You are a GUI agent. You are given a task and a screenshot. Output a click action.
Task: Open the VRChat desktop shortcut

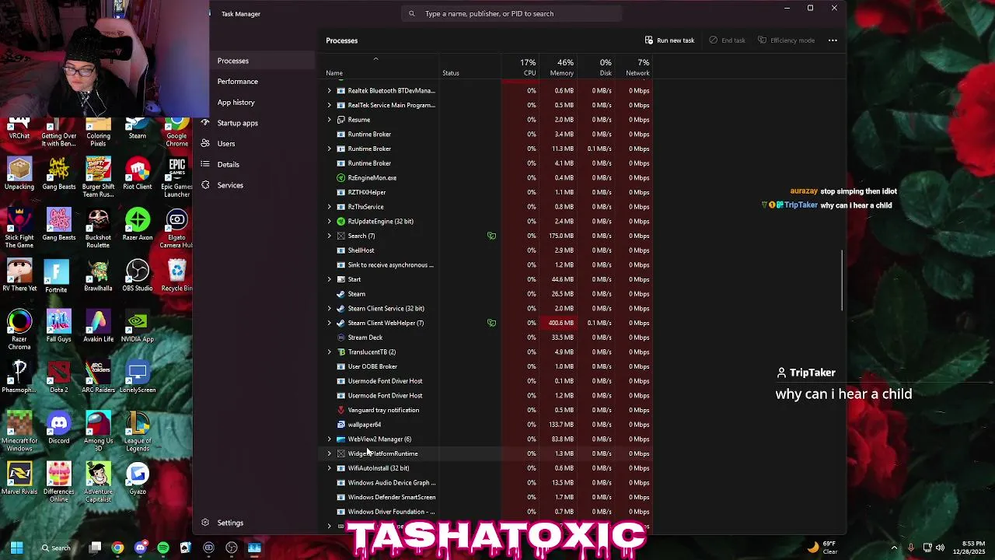(x=19, y=129)
